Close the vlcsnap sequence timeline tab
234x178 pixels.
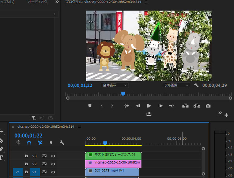[x=13, y=127]
